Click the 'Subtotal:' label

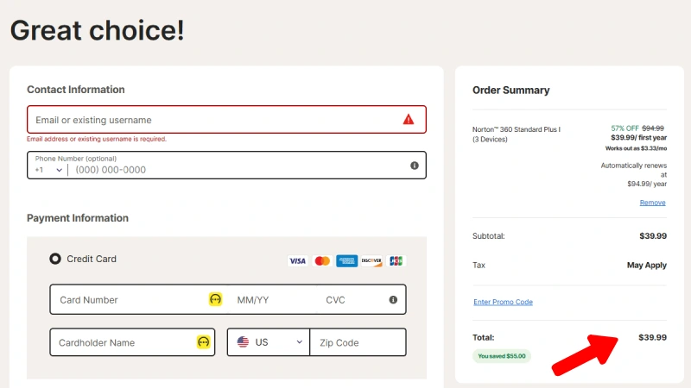click(x=488, y=235)
